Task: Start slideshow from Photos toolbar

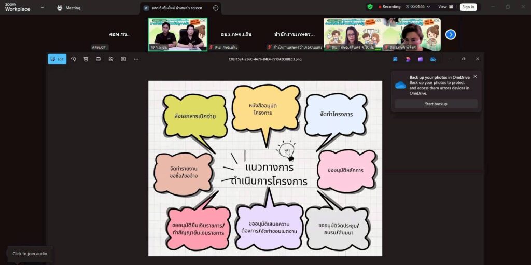Action: point(123,59)
